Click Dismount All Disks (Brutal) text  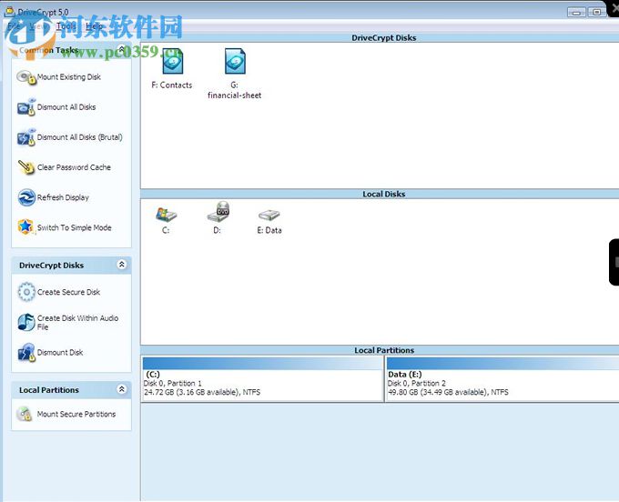click(x=80, y=137)
